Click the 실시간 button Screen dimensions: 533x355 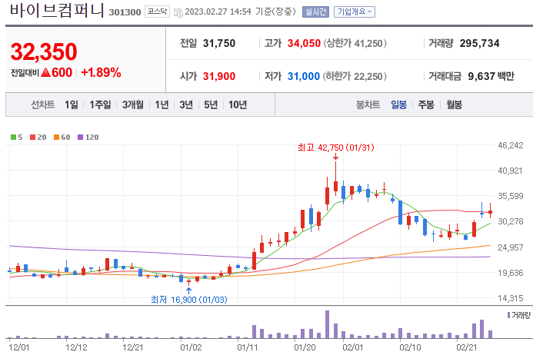pos(315,12)
